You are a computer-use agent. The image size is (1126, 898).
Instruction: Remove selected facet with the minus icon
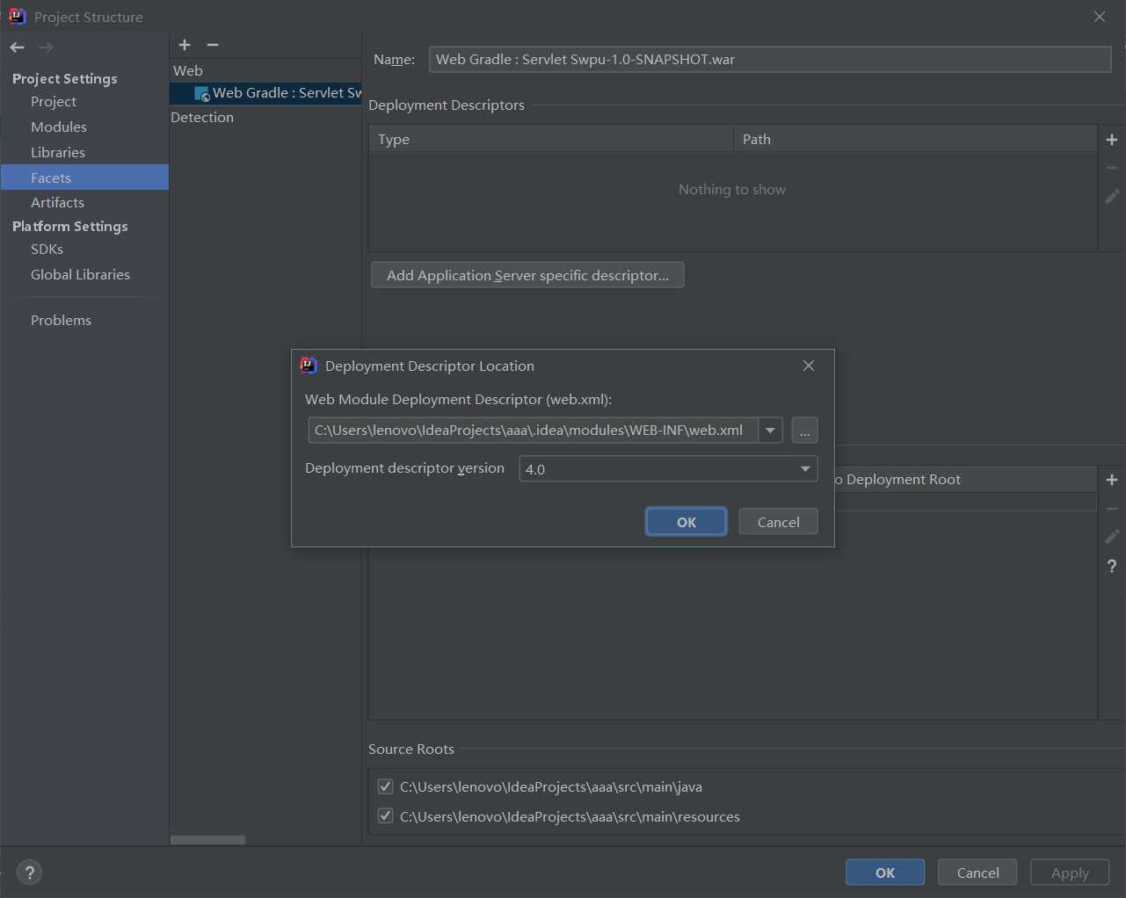(213, 45)
